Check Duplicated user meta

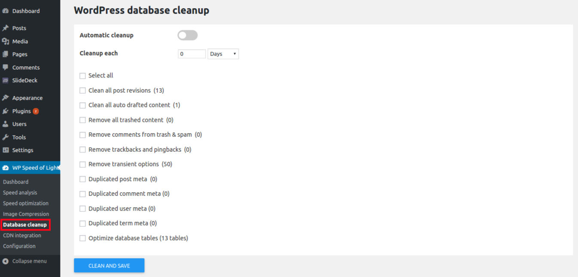[x=82, y=209]
